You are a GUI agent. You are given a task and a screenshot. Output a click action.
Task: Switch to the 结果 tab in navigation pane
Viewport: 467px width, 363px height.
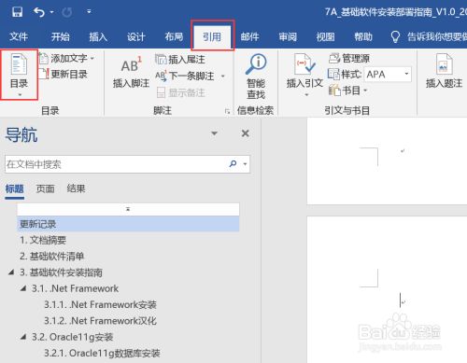point(76,188)
